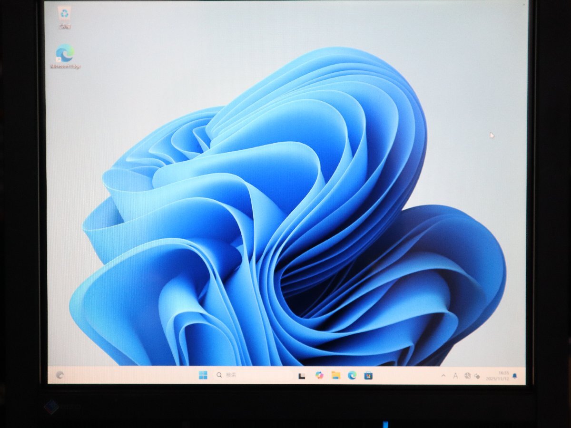Image resolution: width=571 pixels, height=428 pixels.
Task: Open the notification bell icon
Action: click(514, 376)
